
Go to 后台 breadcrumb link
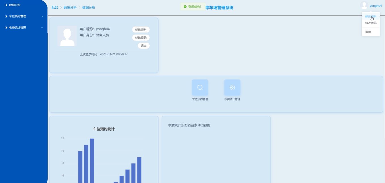tap(55, 8)
